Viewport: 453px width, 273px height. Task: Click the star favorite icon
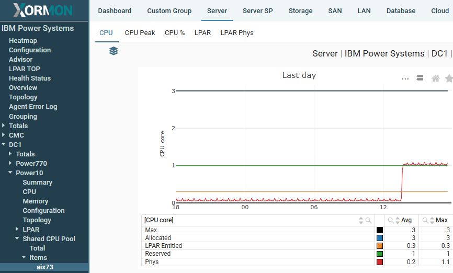(449, 78)
